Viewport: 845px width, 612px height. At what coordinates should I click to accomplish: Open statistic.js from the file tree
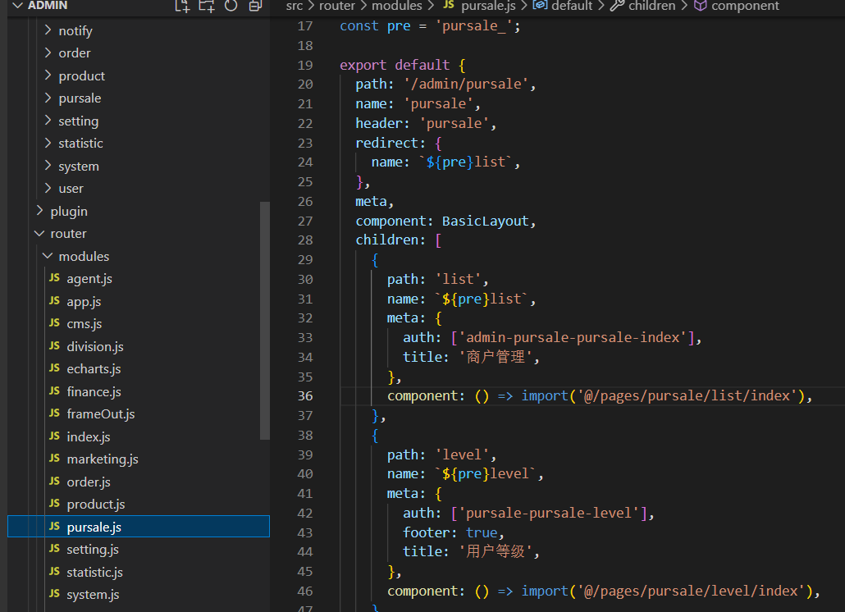pyautogui.click(x=95, y=572)
